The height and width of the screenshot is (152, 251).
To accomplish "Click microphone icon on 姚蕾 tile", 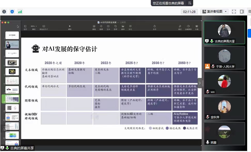I will coord(207,142).
